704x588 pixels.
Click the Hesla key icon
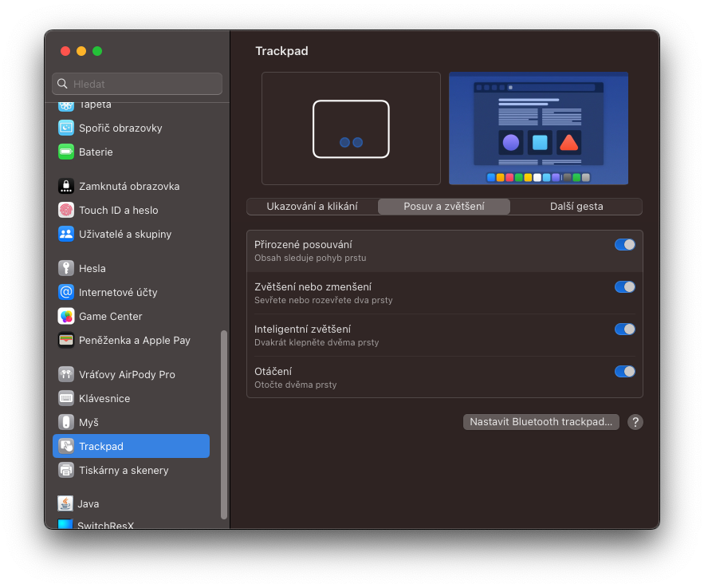pyautogui.click(x=66, y=268)
